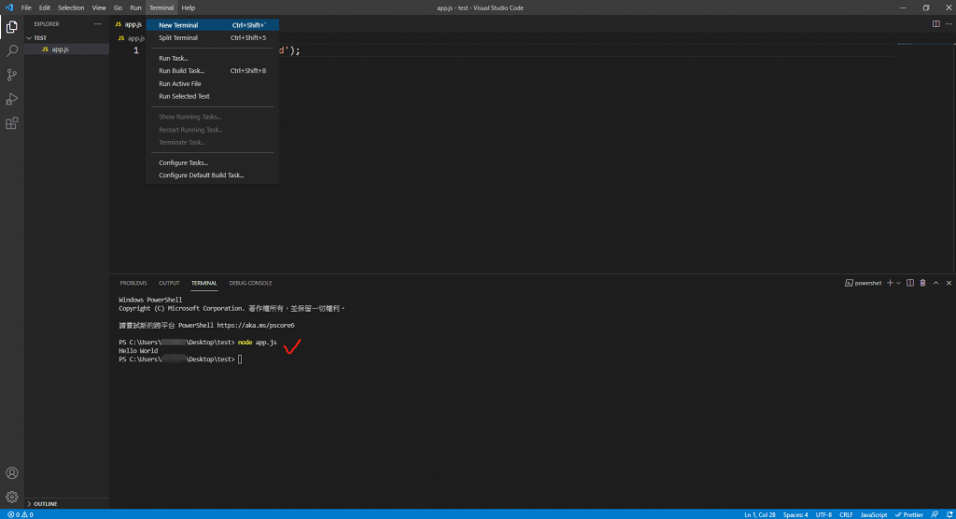Switch to the PROBLEMS panel tab

133,283
